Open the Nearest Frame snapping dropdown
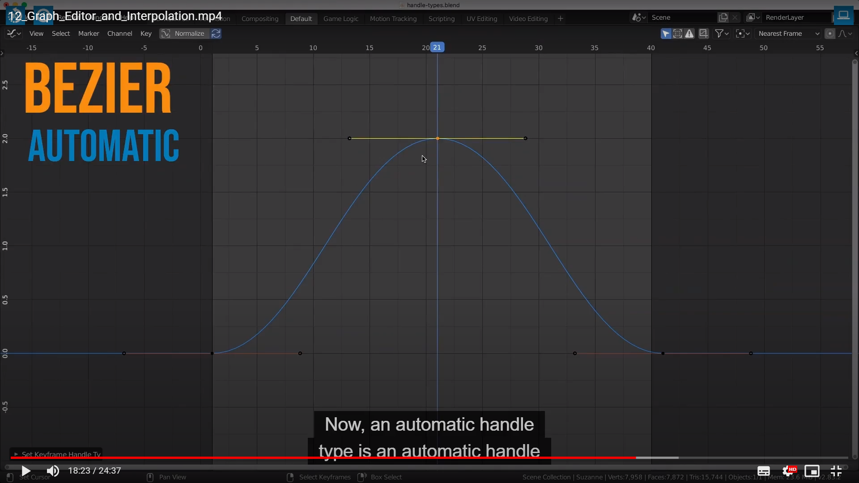Screen dimensions: 859x483 click(789, 34)
